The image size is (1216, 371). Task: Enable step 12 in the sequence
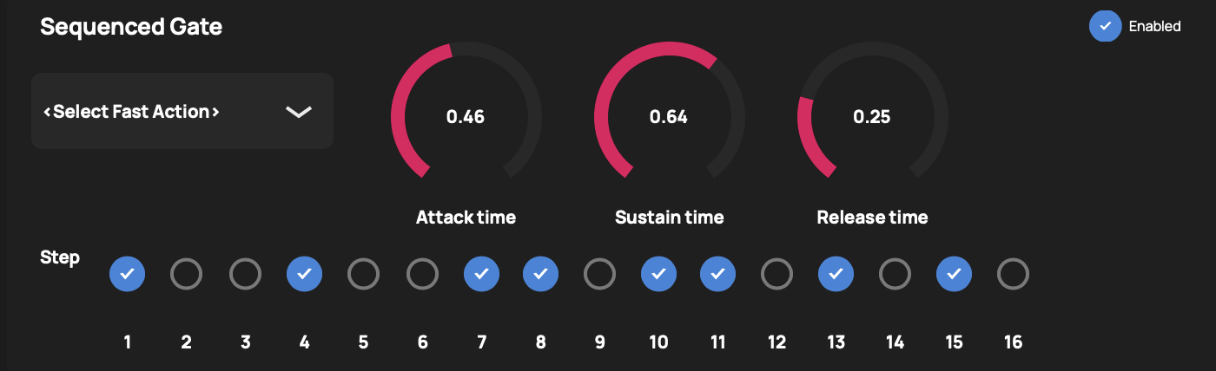point(777,275)
